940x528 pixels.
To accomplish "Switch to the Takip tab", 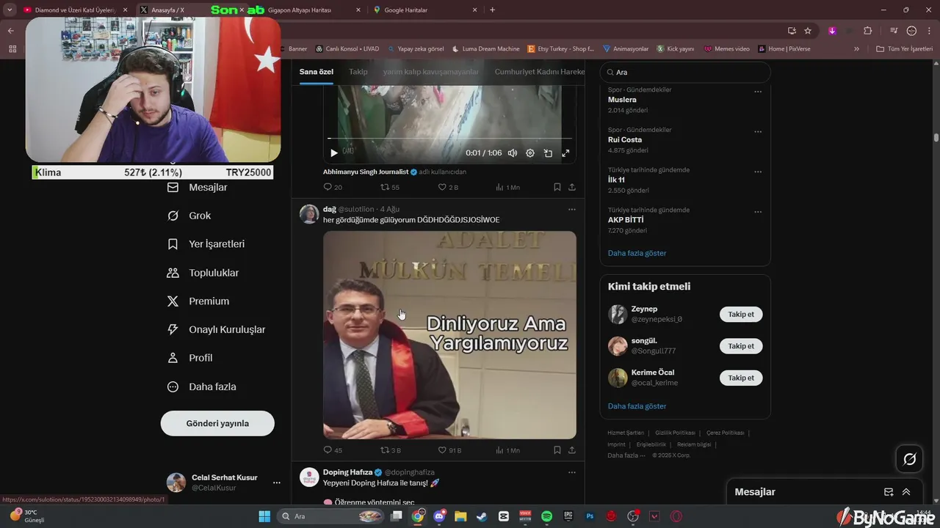I will coord(358,72).
